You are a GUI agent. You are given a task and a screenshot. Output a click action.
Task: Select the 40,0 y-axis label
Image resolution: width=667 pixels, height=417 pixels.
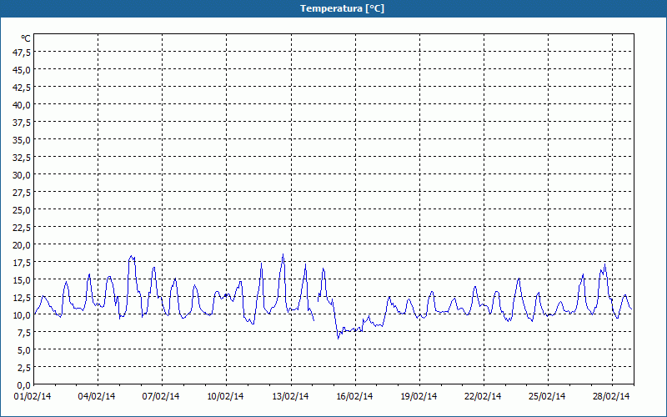[23, 105]
